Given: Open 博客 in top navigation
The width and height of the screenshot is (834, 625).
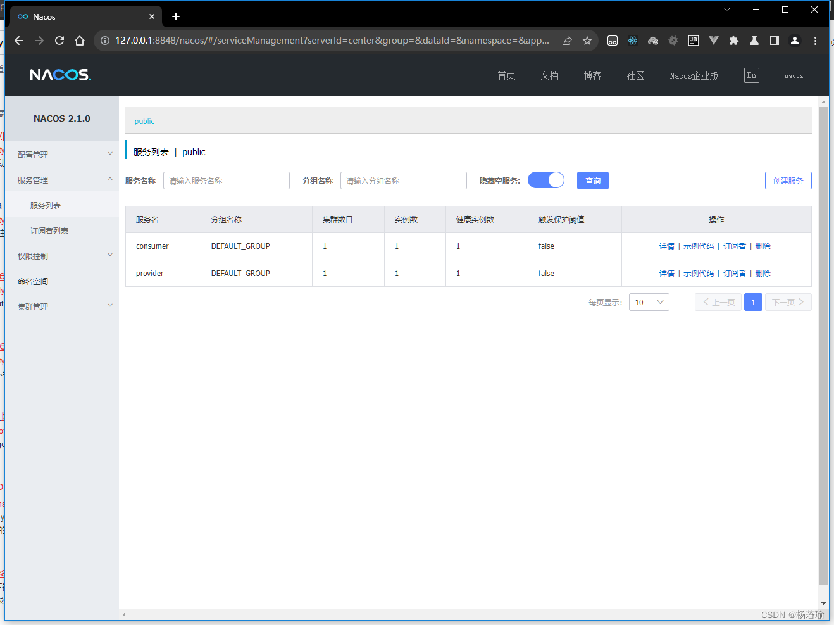Looking at the screenshot, I should (593, 75).
